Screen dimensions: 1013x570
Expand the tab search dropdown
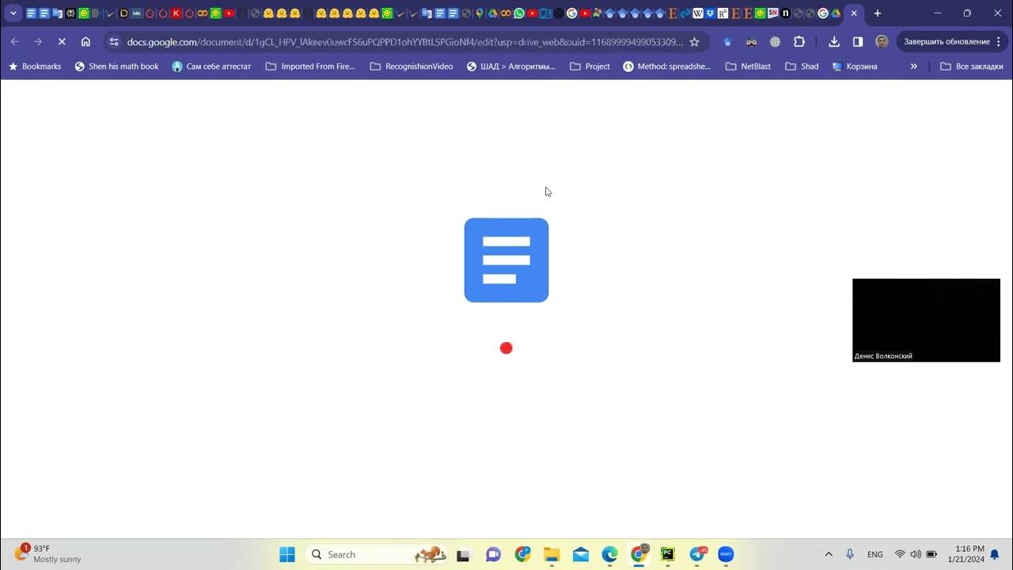13,13
